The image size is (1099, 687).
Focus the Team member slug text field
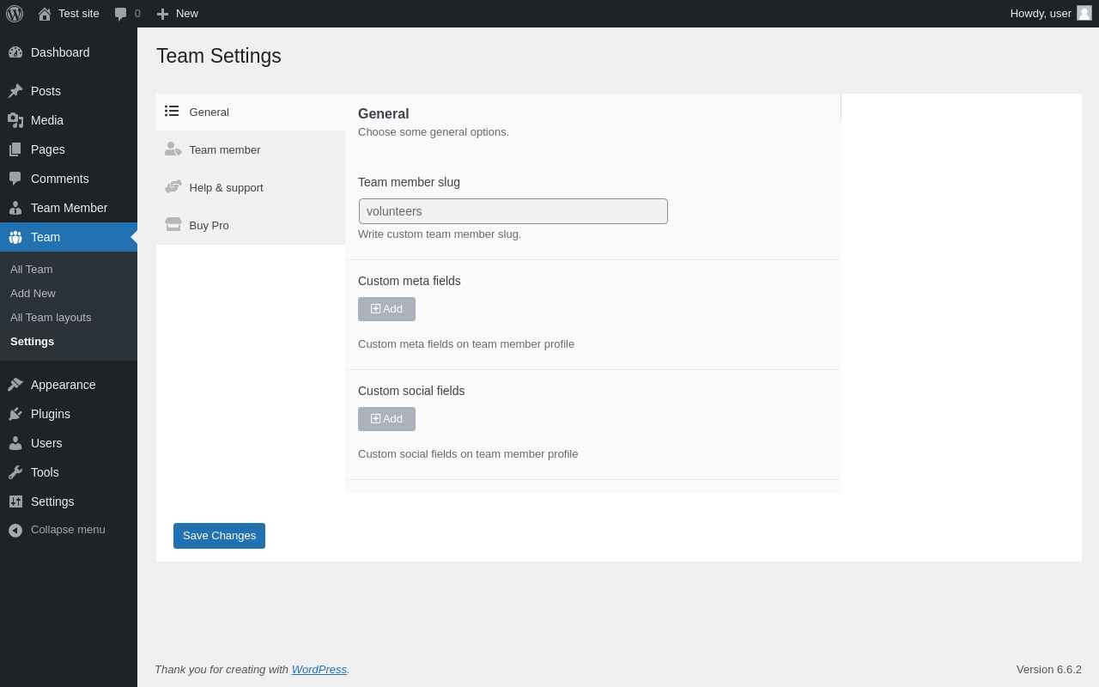click(513, 211)
